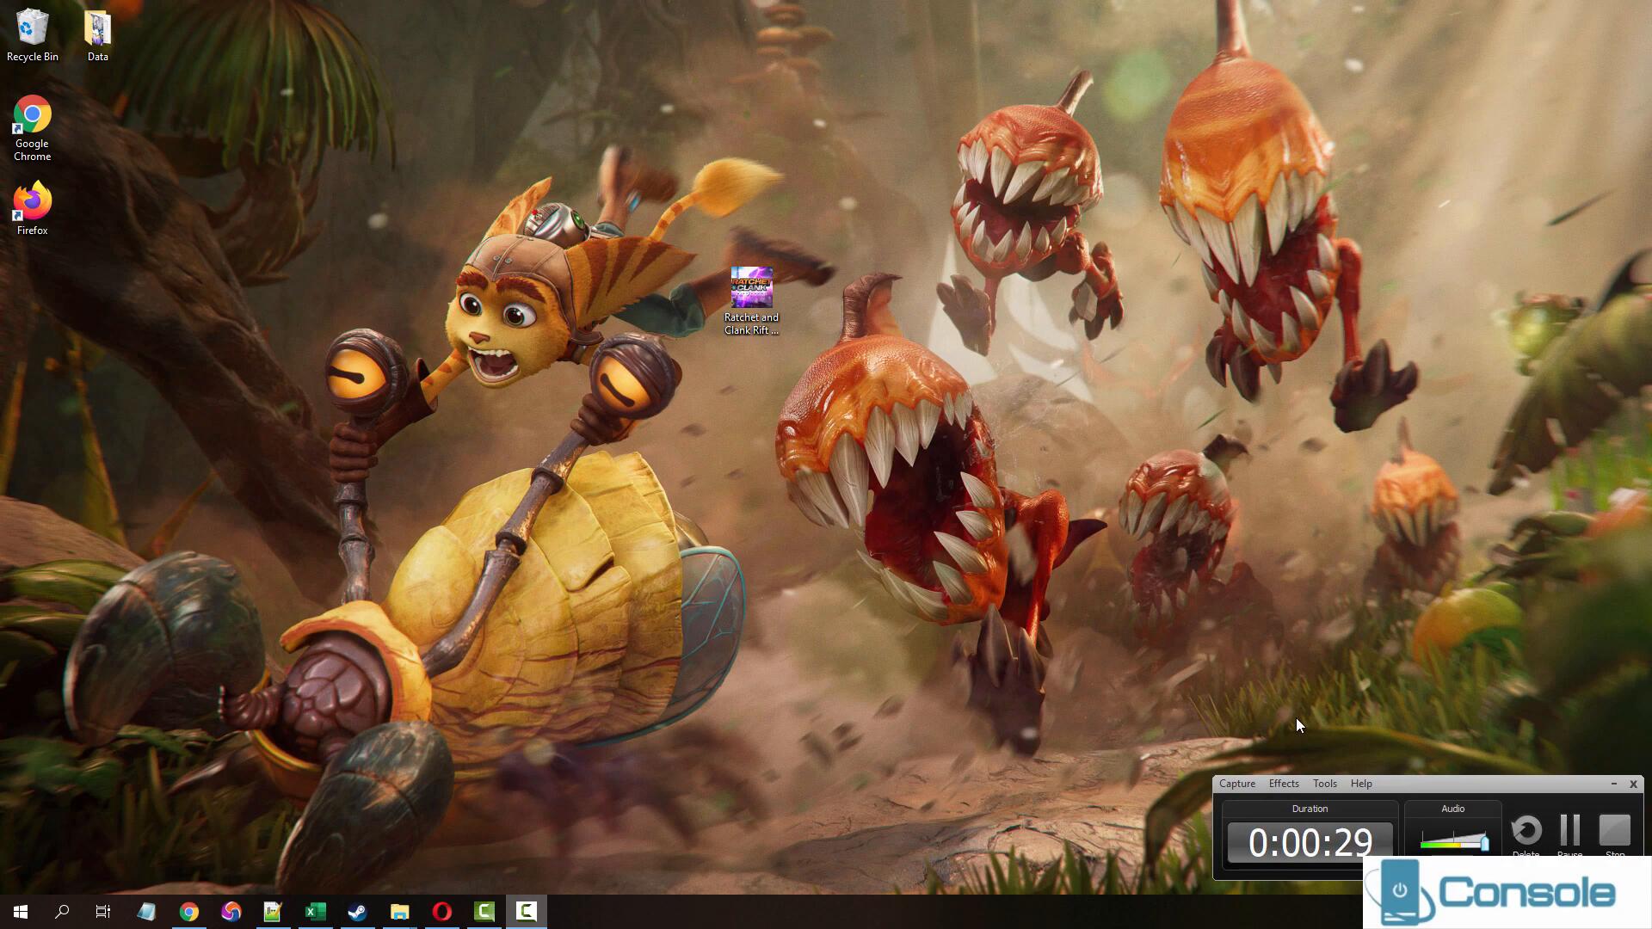Delete the current recording
This screenshot has height=929, width=1652.
tap(1526, 832)
